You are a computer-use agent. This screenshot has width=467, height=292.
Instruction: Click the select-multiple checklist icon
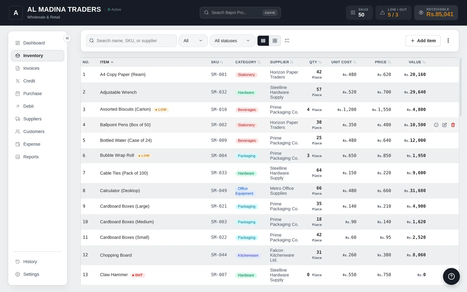(287, 41)
